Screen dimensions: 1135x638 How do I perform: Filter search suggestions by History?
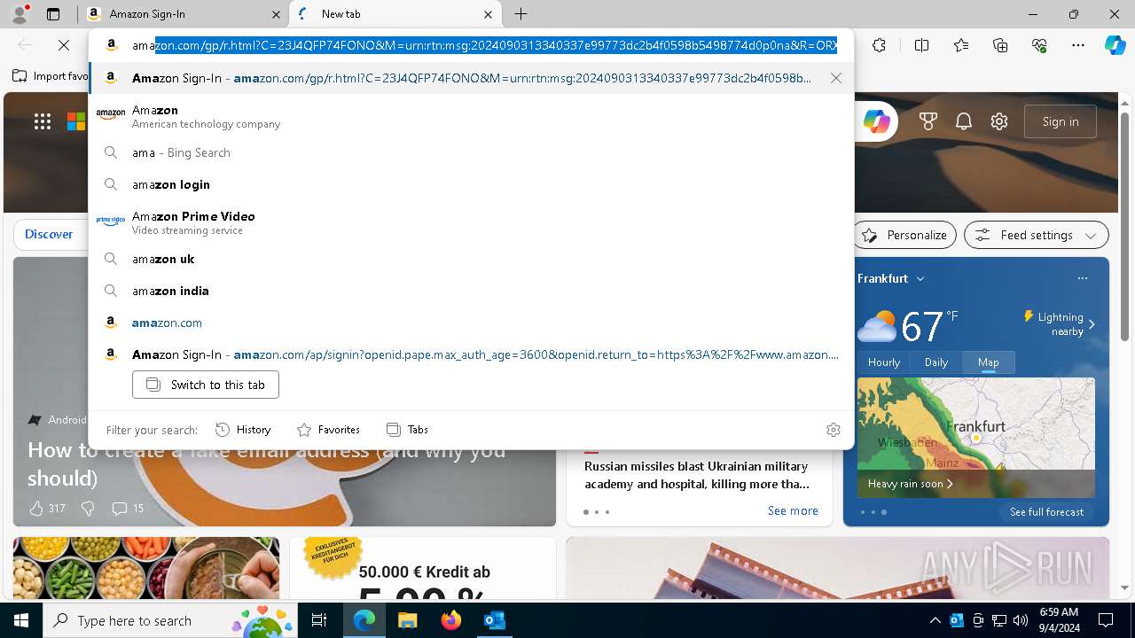tap(243, 430)
